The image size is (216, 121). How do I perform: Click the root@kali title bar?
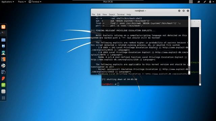(x=140, y=11)
